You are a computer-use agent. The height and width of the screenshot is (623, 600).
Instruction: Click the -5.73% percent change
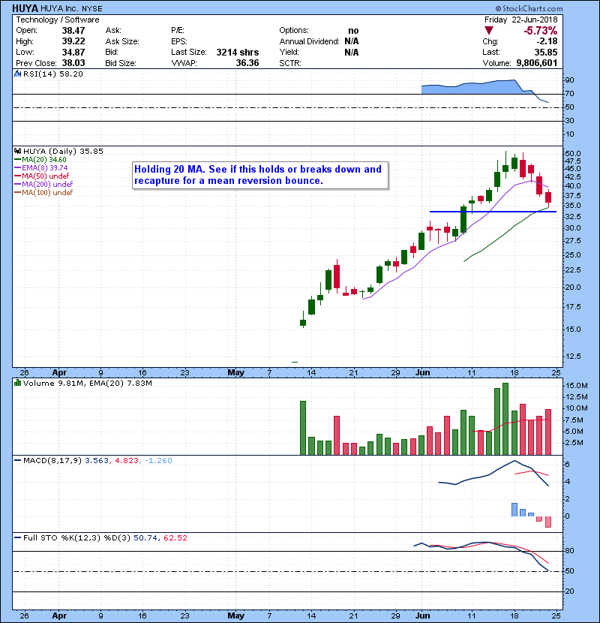click(541, 31)
